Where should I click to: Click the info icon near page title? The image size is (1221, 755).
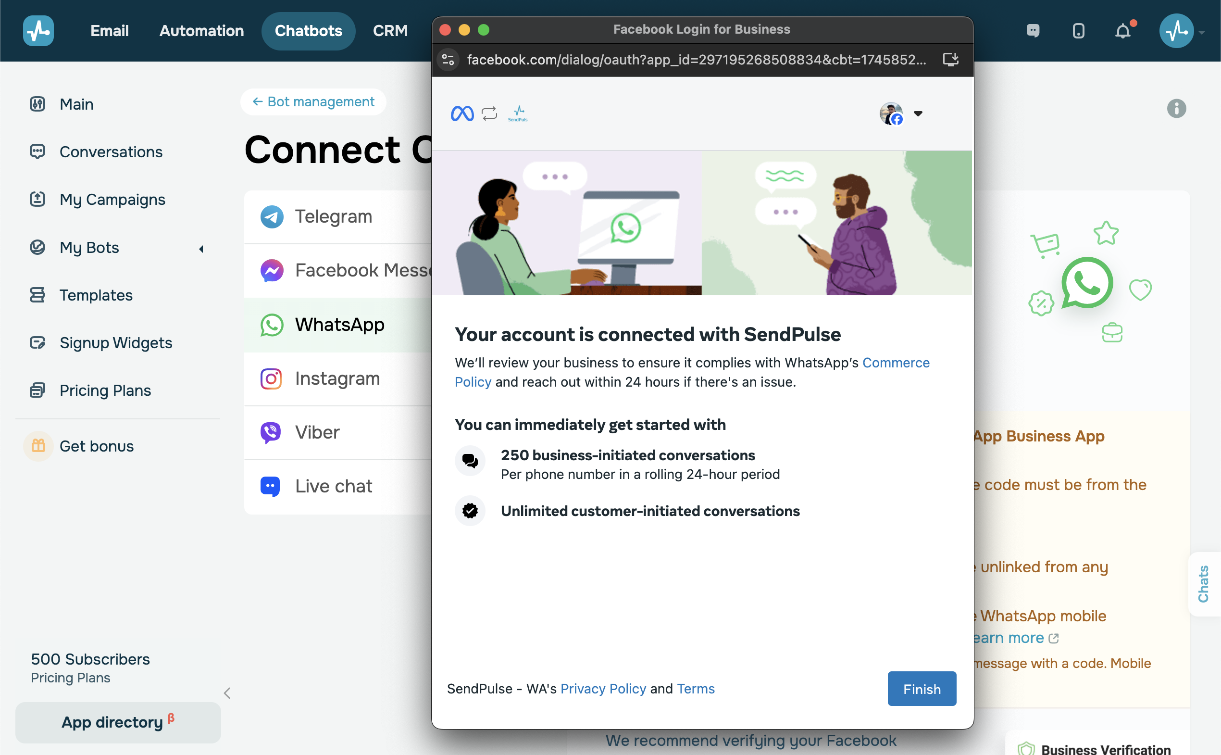tap(1176, 108)
